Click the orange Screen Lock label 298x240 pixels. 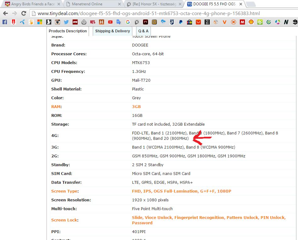[x=64, y=220]
